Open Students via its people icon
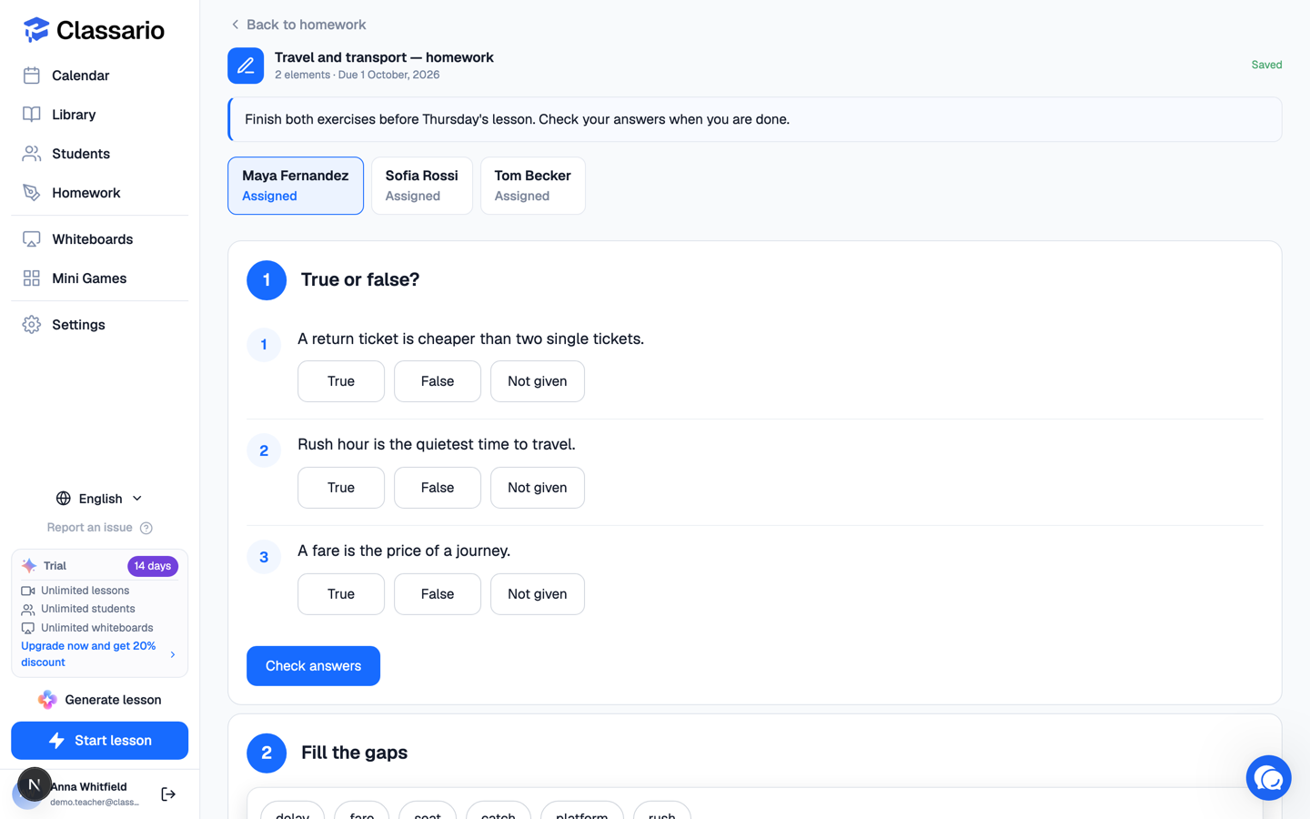 click(32, 154)
